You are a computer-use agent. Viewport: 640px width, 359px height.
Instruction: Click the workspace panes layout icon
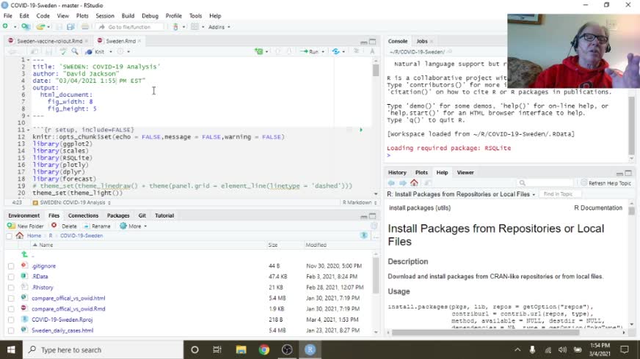[x=194, y=27]
